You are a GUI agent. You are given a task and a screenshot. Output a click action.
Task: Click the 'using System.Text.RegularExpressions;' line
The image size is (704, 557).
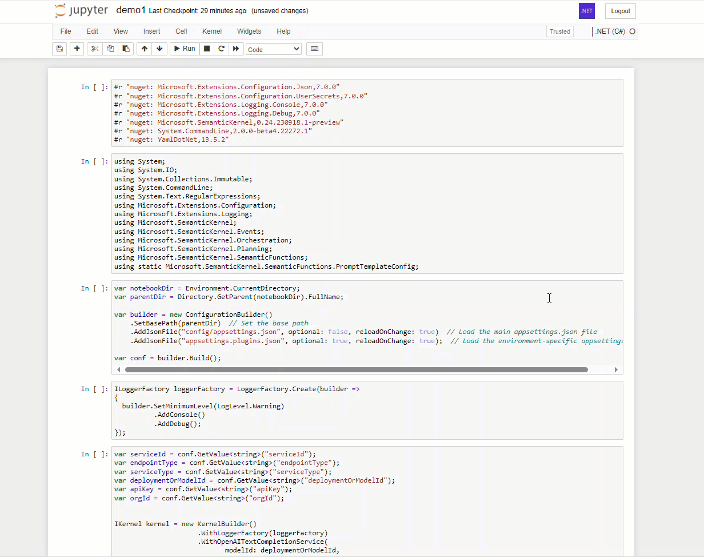(x=187, y=196)
